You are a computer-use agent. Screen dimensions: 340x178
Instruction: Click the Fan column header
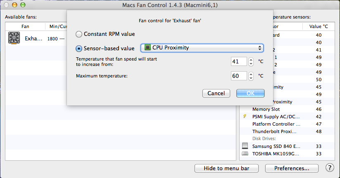click(25, 26)
